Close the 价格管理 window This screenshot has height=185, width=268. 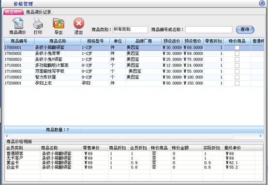click(262, 3)
